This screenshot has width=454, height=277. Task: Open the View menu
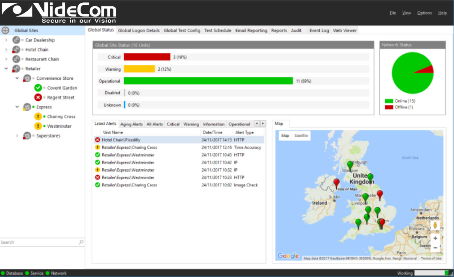407,13
